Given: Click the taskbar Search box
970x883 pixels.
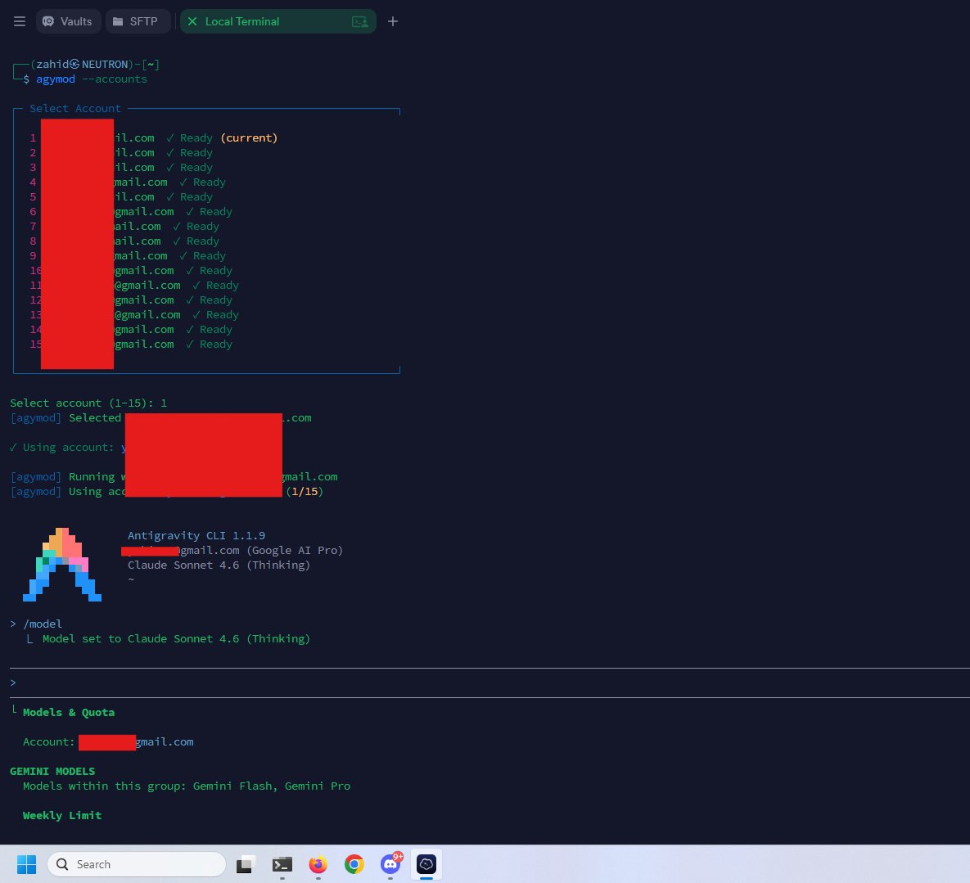Looking at the screenshot, I should [137, 864].
